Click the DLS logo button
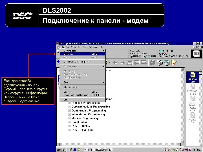This screenshot has height=152, width=203. (x=196, y=54)
